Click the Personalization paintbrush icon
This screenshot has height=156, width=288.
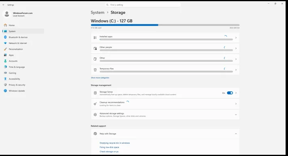coord(5,49)
